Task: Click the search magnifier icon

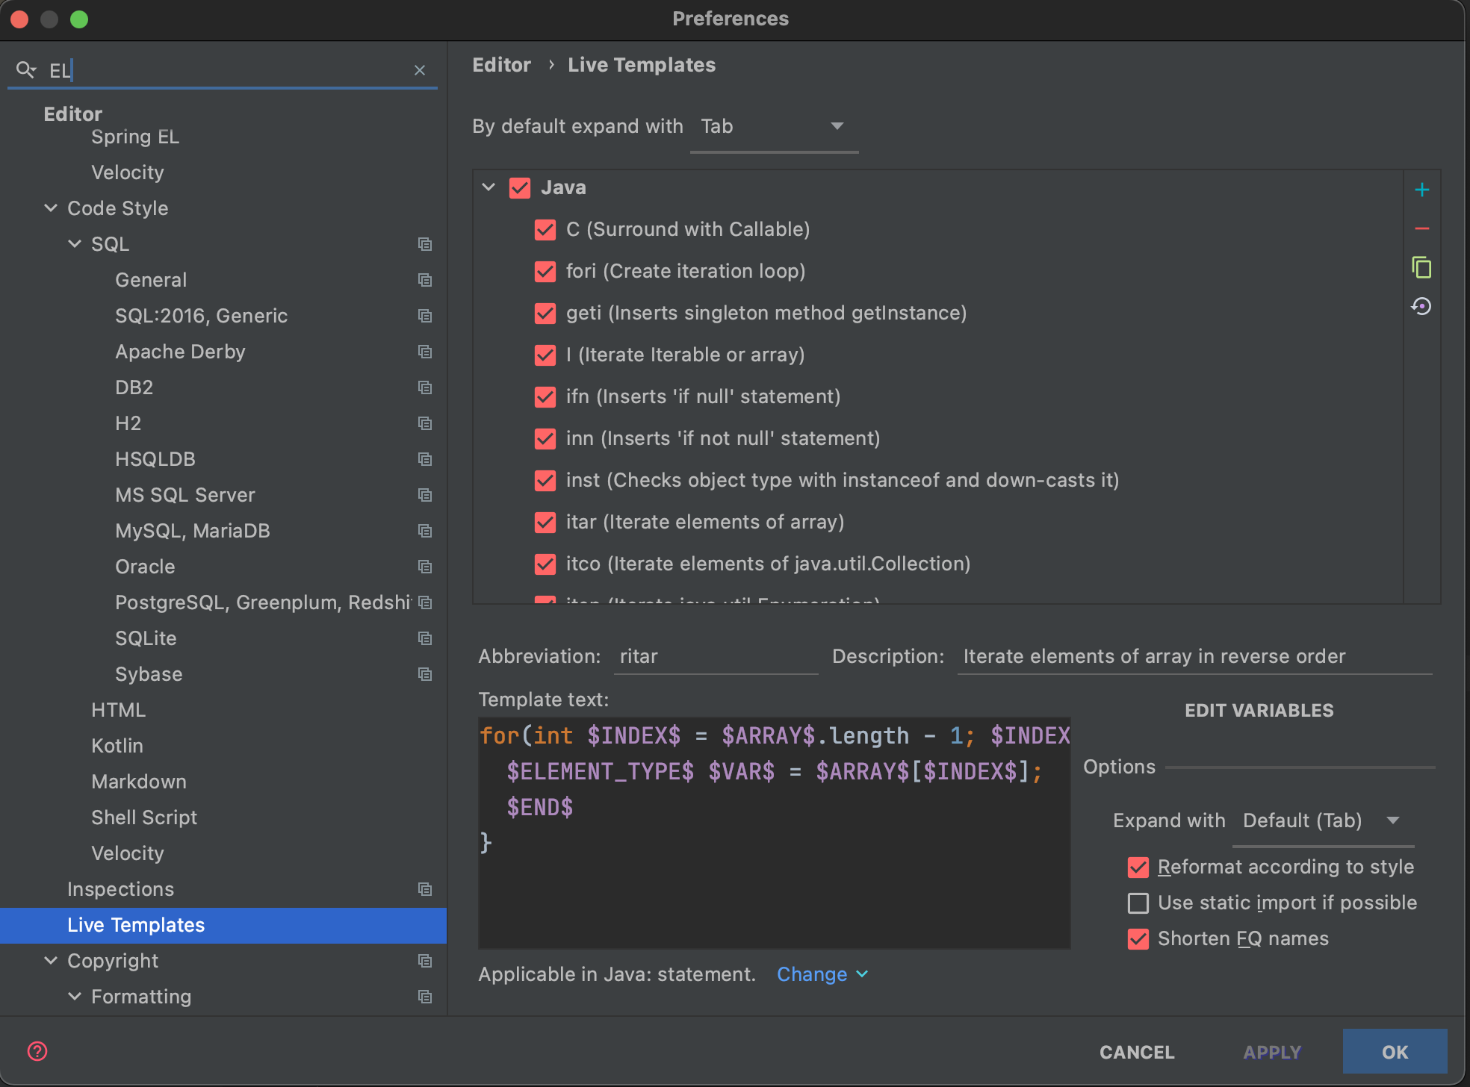Action: pos(27,69)
